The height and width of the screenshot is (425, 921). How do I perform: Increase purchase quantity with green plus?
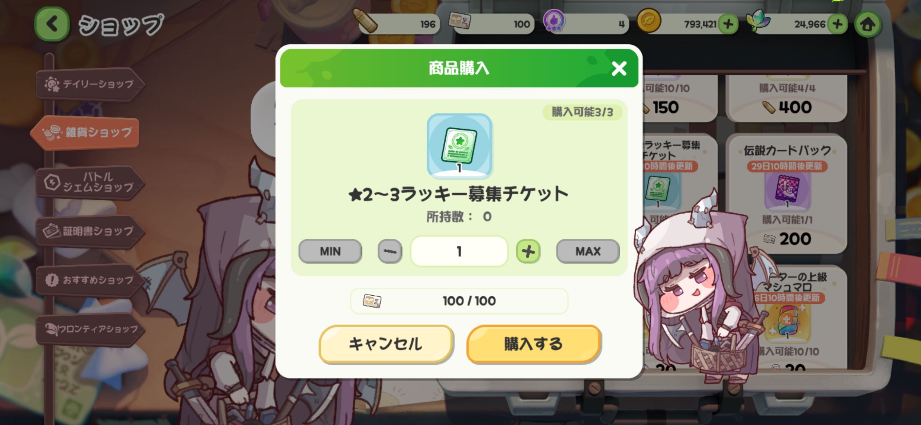[x=528, y=251]
